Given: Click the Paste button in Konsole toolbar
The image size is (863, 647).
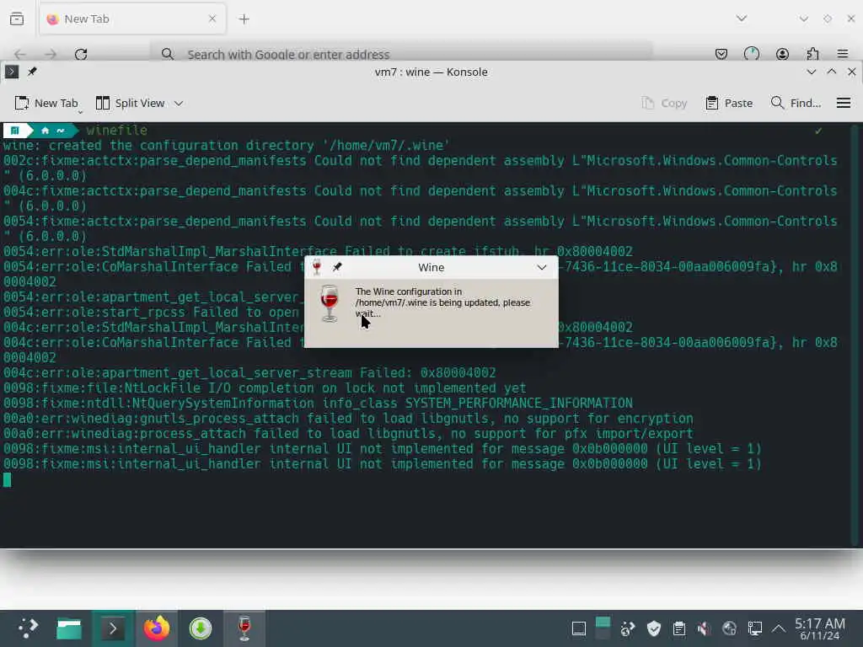Looking at the screenshot, I should click(x=729, y=104).
